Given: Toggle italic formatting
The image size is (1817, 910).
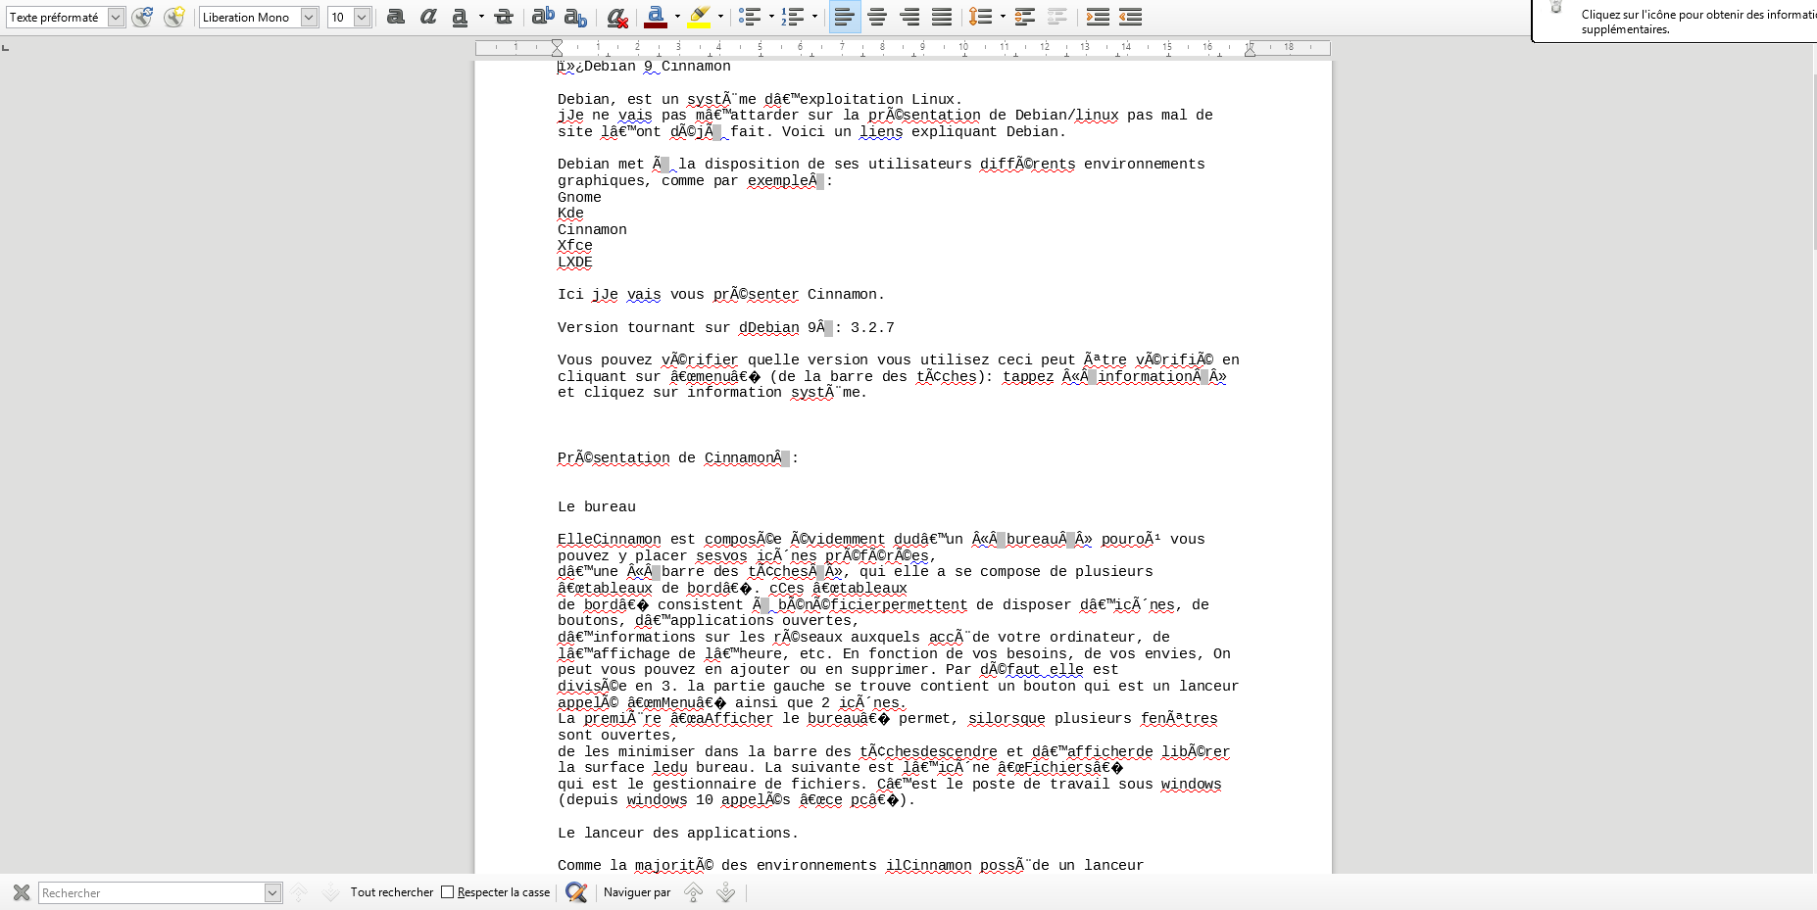Looking at the screenshot, I should pos(428,17).
